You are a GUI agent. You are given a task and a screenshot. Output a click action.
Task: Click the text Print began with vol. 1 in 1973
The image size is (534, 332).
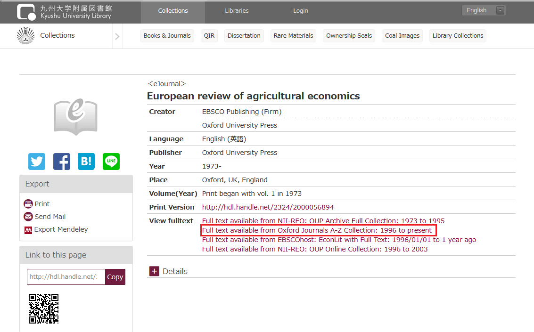click(x=252, y=194)
